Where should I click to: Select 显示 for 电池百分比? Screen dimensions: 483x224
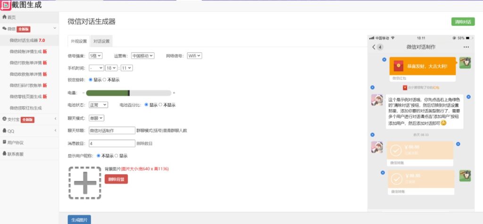pos(146,105)
